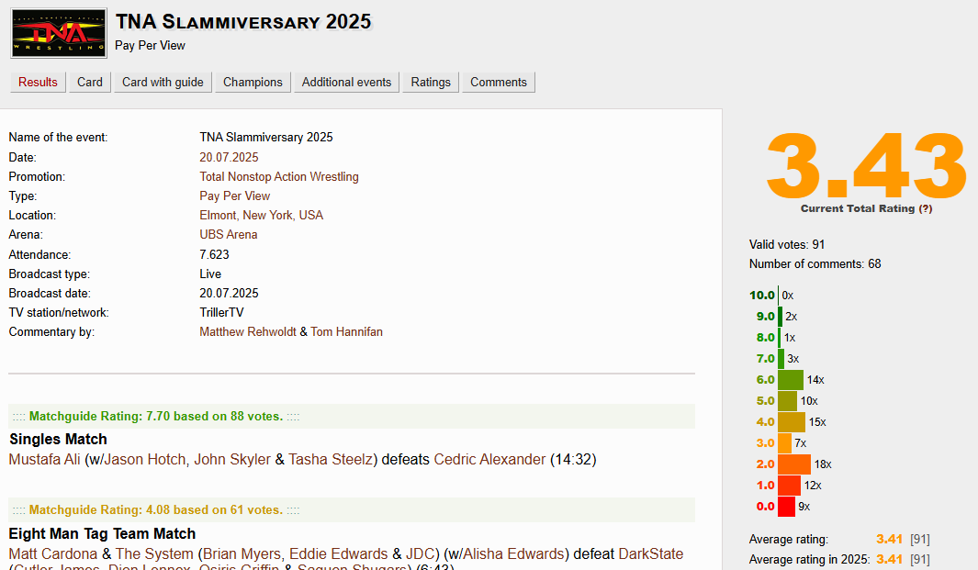The width and height of the screenshot is (978, 570).
Task: Click the TNA Wrestling logo image
Action: [59, 34]
